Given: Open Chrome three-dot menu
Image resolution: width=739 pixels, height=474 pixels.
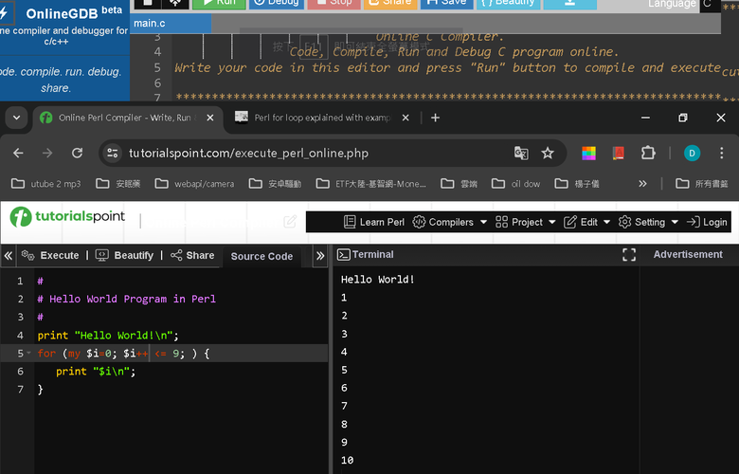Looking at the screenshot, I should pos(722,154).
